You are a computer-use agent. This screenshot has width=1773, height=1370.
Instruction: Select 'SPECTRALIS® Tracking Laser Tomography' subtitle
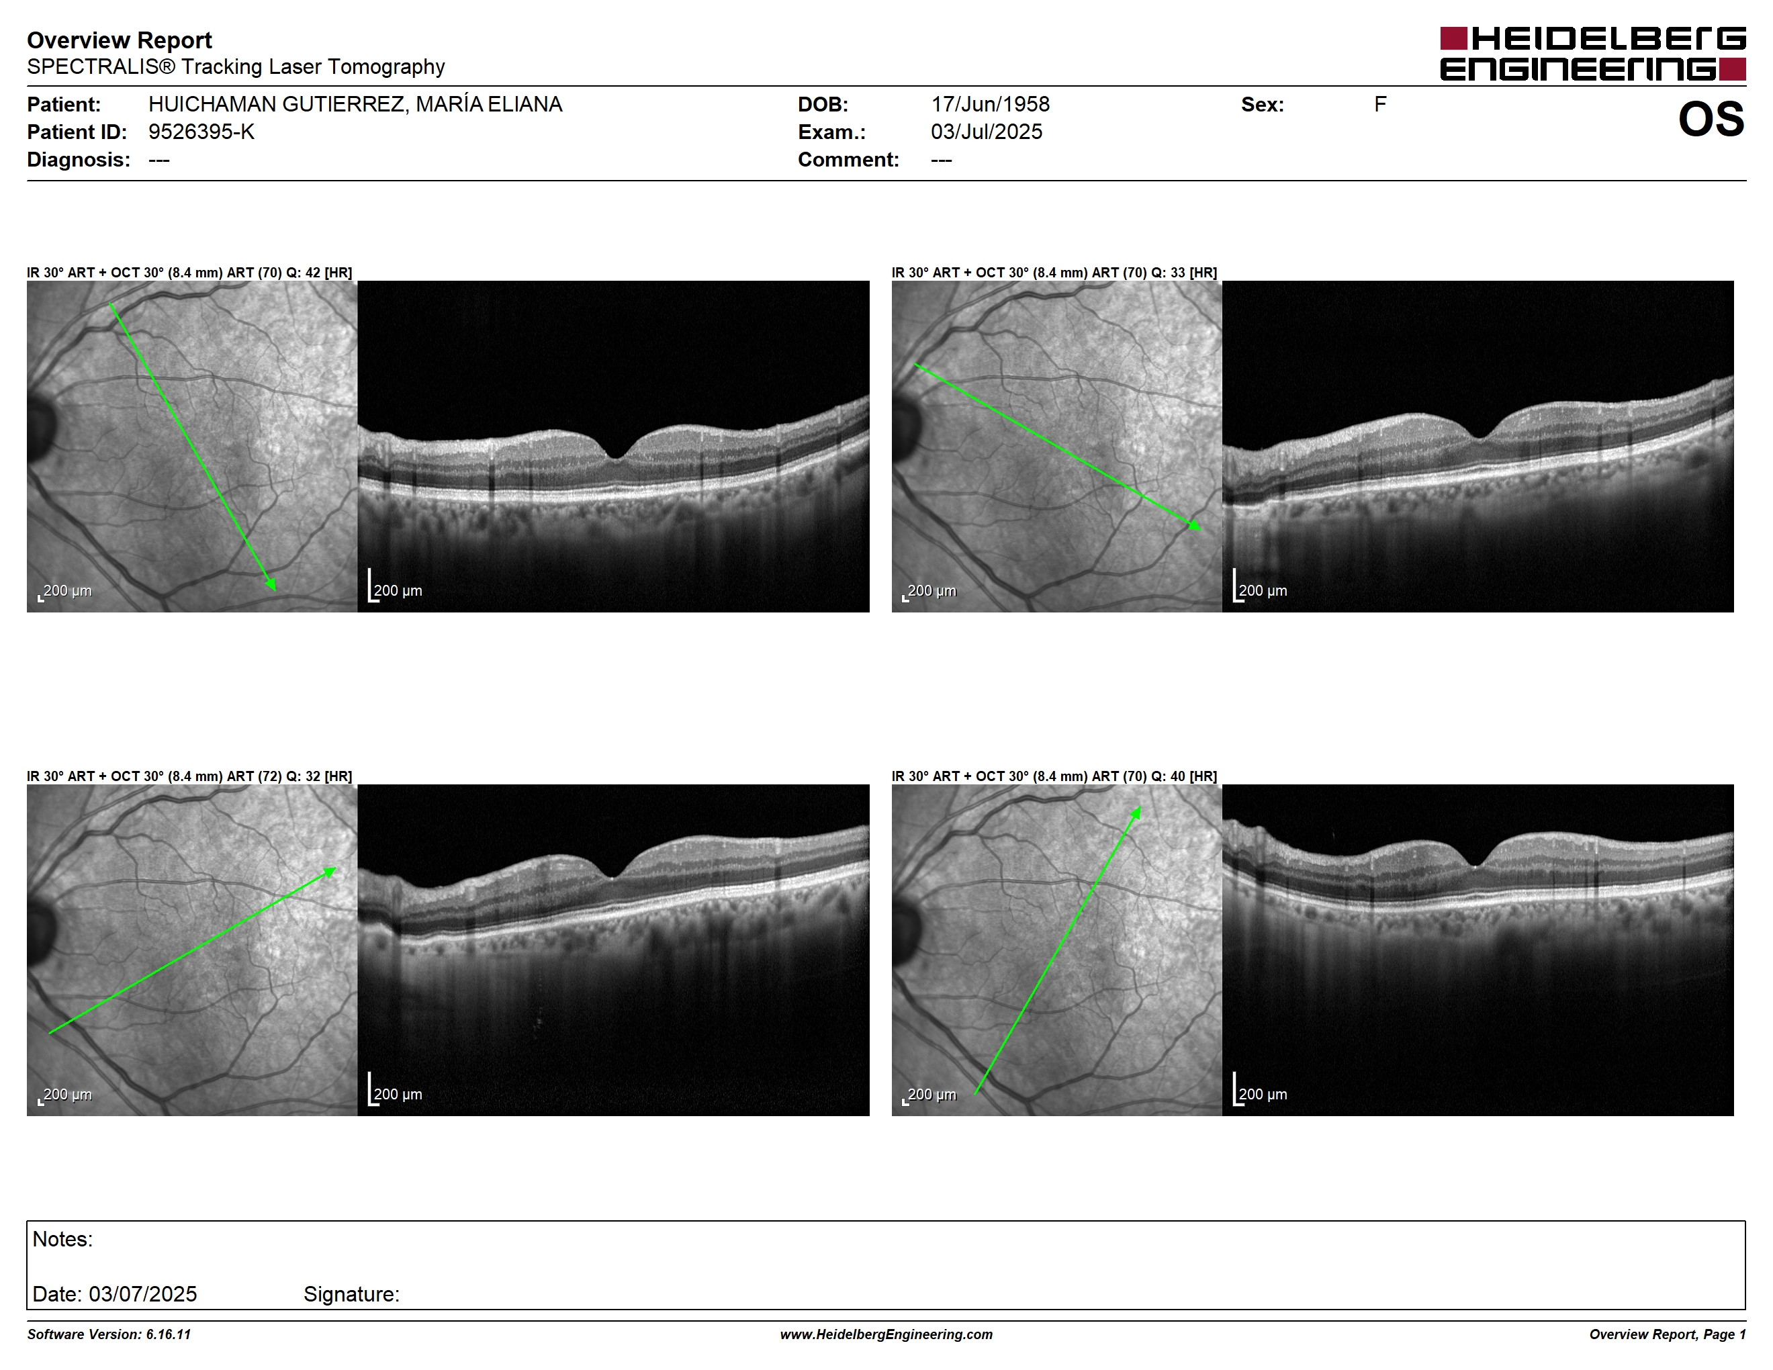tap(236, 66)
